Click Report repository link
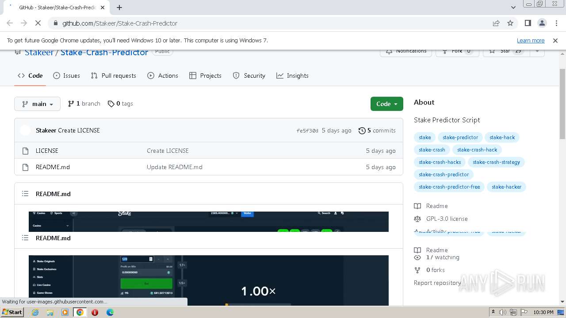 tap(437, 283)
